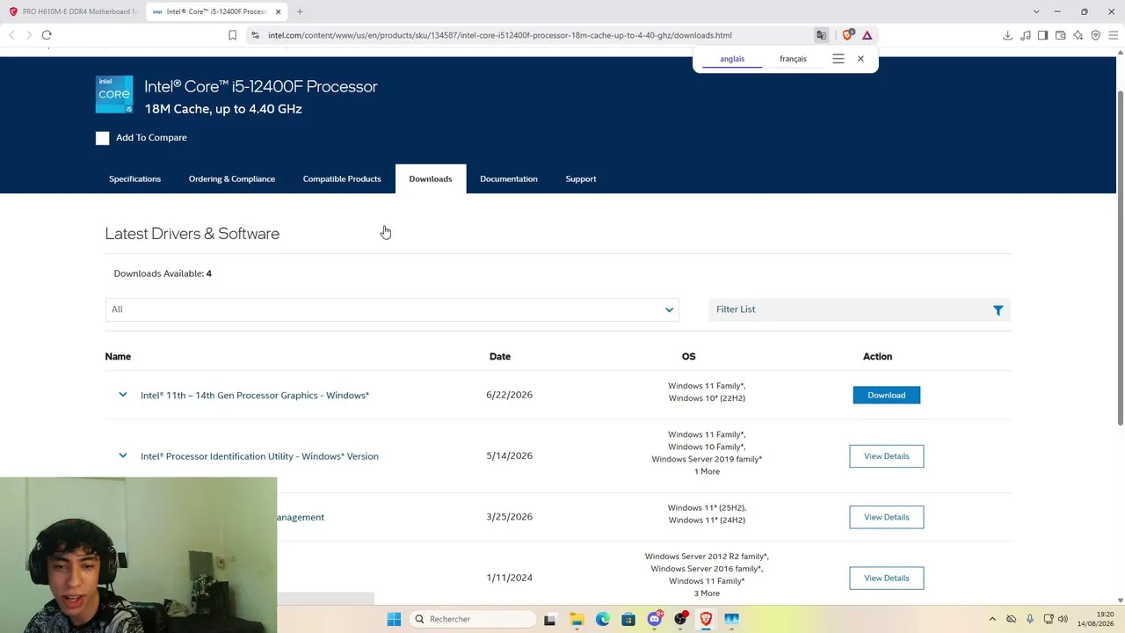Open the Leo AI sparkle icon
The height and width of the screenshot is (633, 1125).
pyautogui.click(x=1078, y=35)
